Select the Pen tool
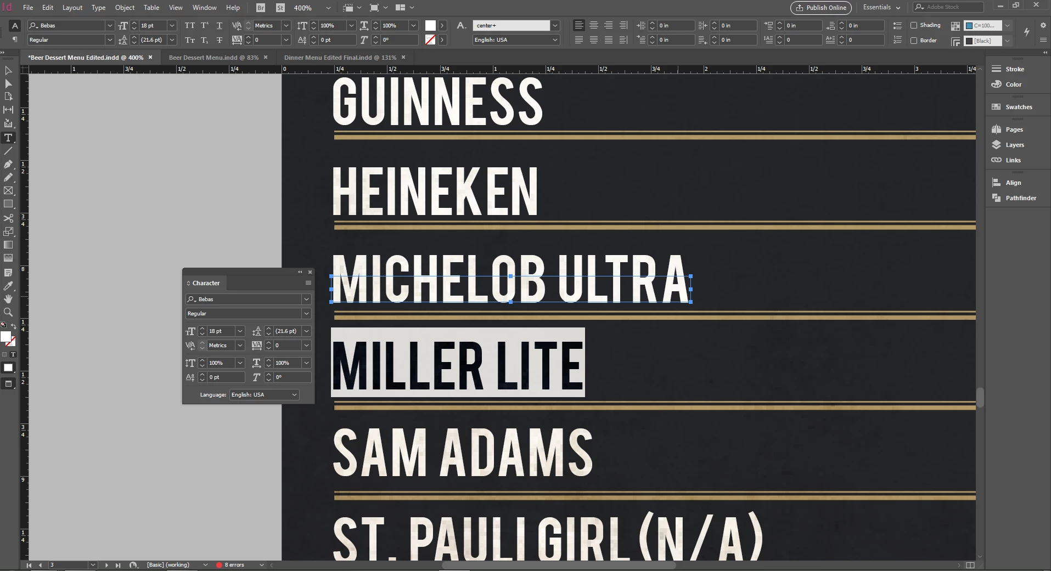The height and width of the screenshot is (571, 1051). click(8, 164)
